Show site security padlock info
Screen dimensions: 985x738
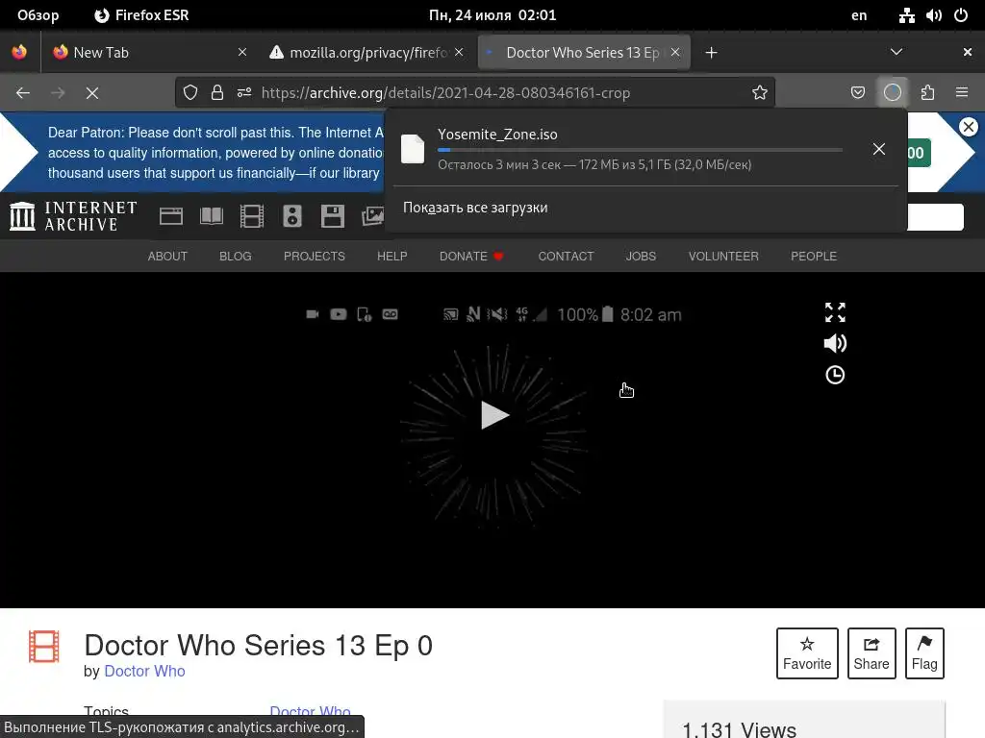pos(217,93)
